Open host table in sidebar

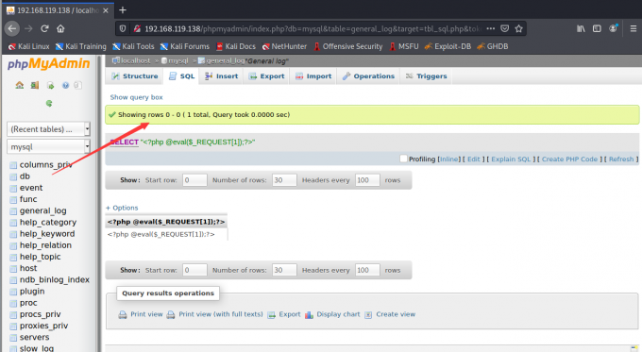28,268
